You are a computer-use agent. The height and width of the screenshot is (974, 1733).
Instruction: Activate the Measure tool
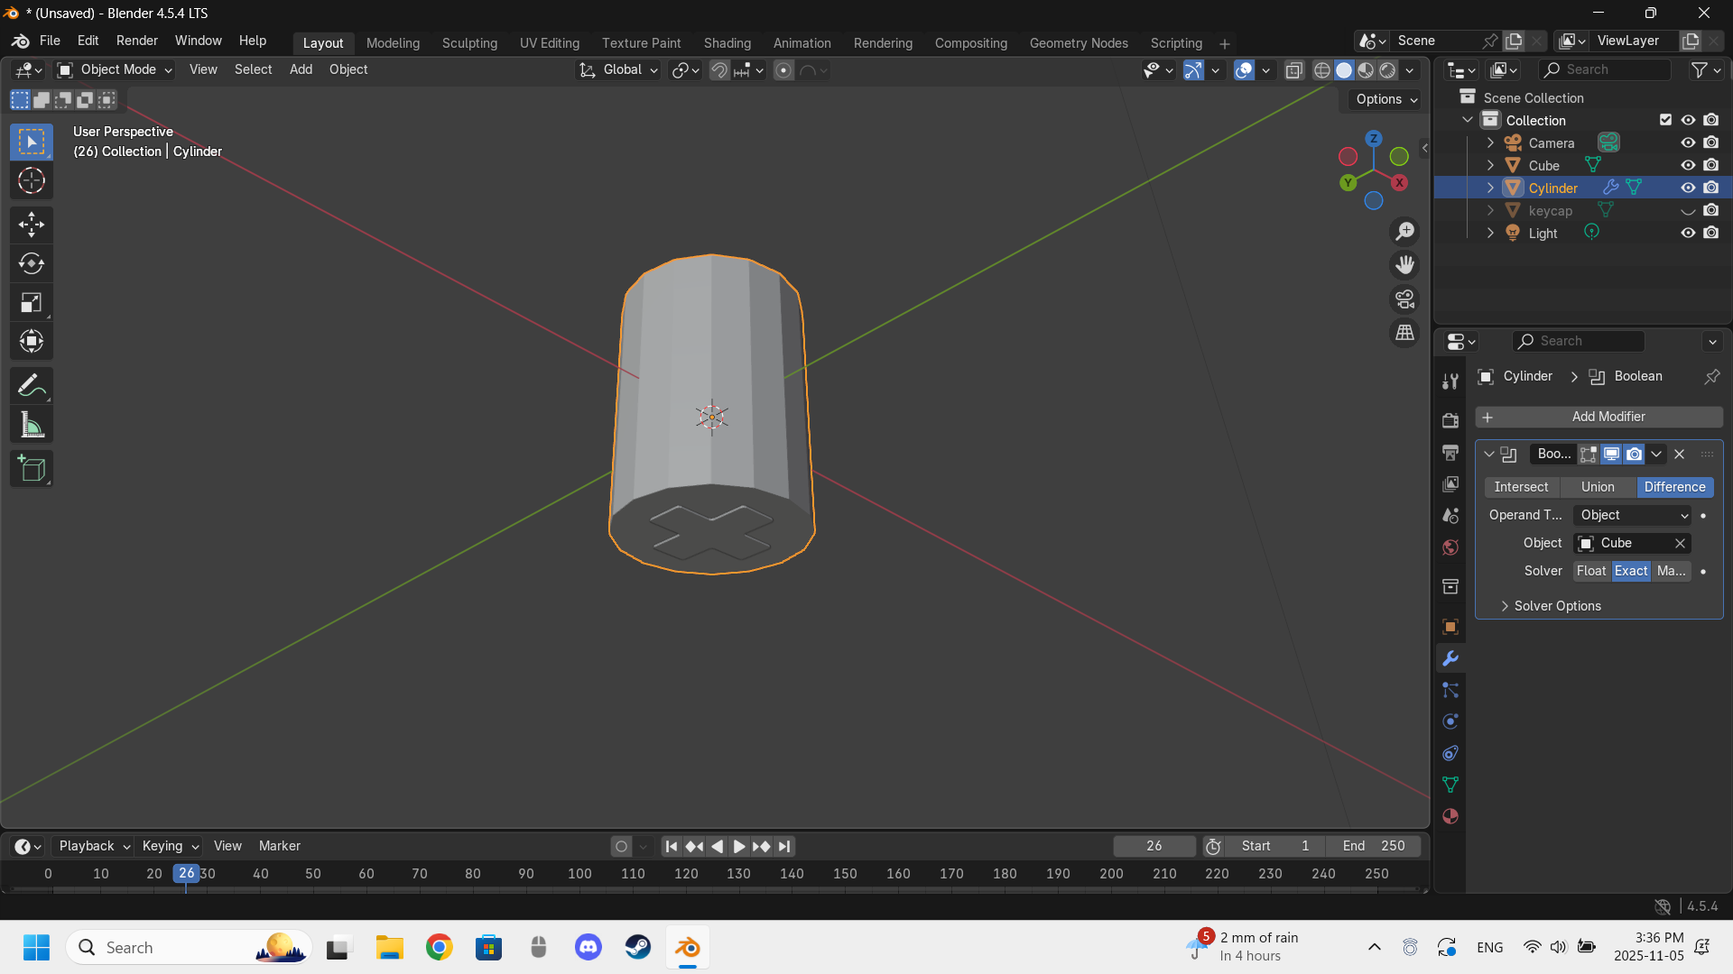32,426
